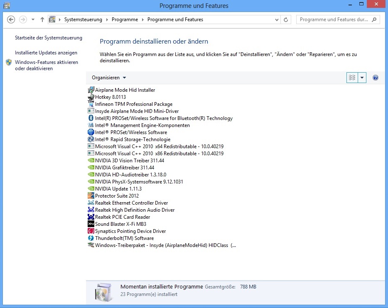Click the Airplane Mode Hid Installer icon
Screen dimensions: 388x308
pyautogui.click(x=91, y=90)
